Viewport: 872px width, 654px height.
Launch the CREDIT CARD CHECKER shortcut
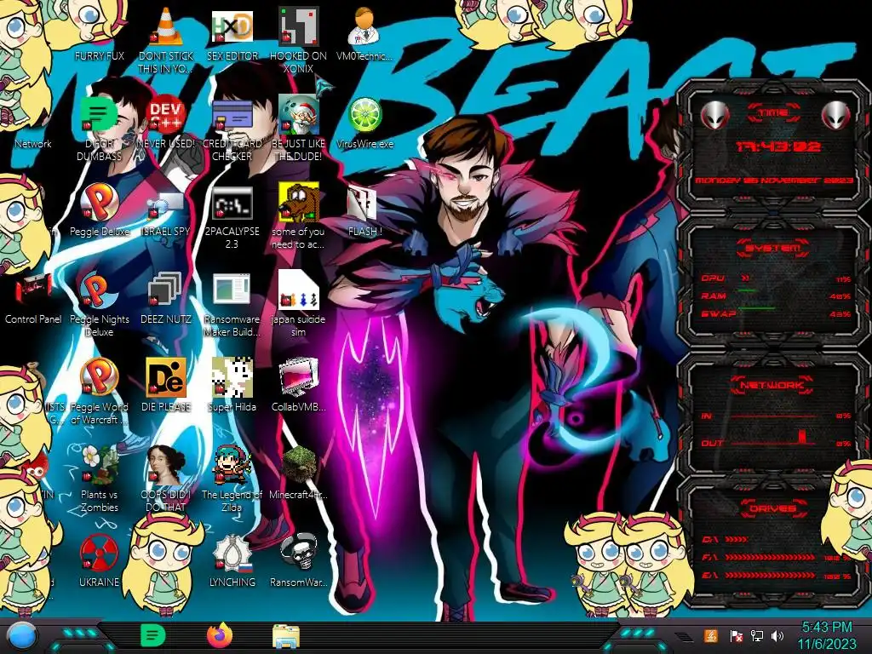click(232, 116)
